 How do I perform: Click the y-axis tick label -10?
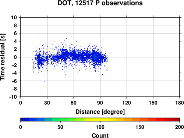pos(13,97)
